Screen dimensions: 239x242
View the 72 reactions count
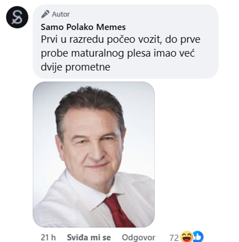pyautogui.click(x=174, y=238)
